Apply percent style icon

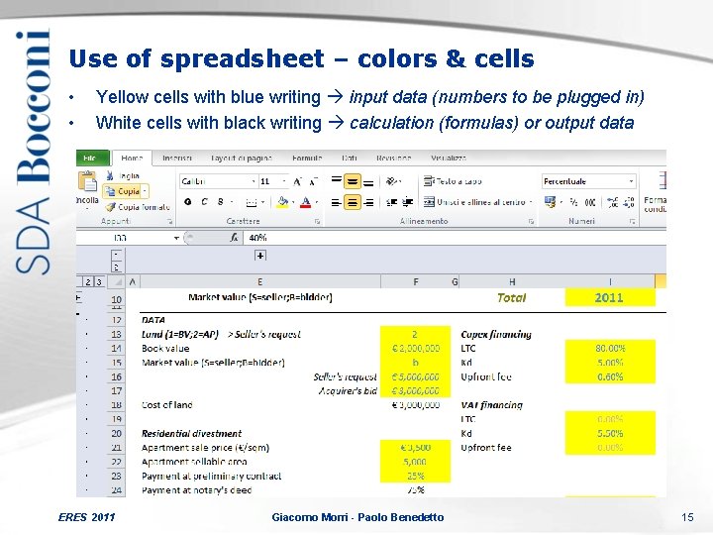(x=573, y=202)
